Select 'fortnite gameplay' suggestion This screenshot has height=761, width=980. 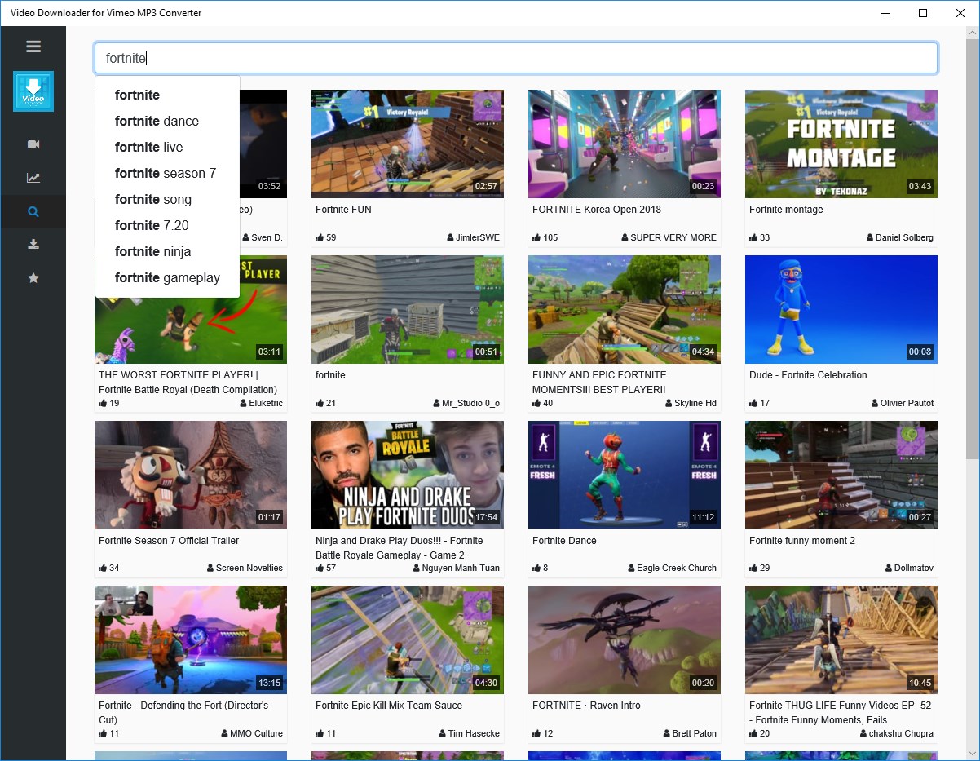168,277
